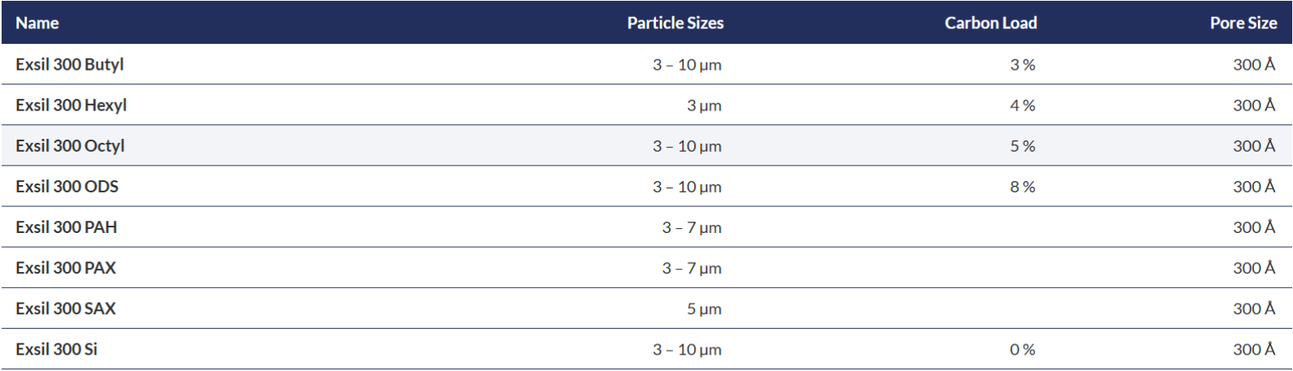Select the 0 % carbon load cell
The image size is (1293, 371).
[x=1022, y=349]
